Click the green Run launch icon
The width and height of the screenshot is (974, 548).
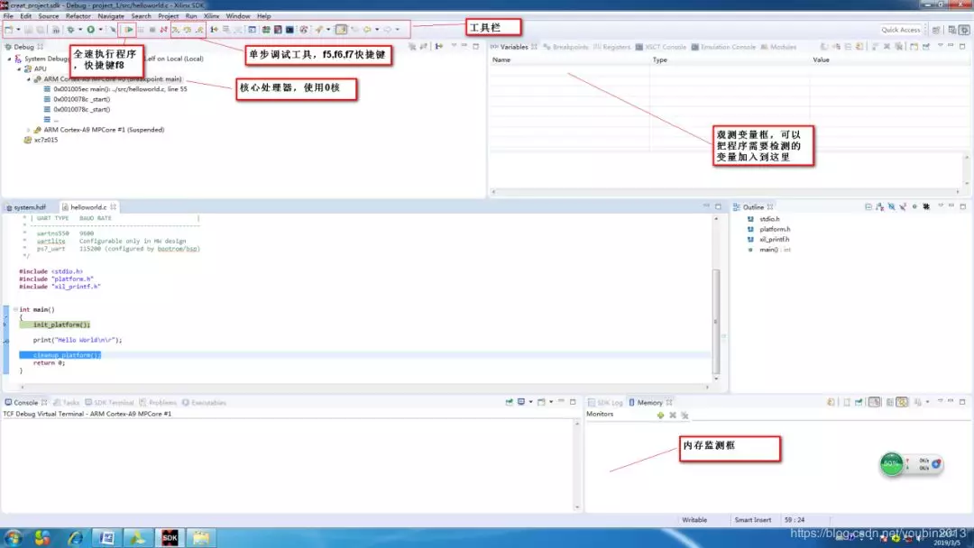click(91, 29)
